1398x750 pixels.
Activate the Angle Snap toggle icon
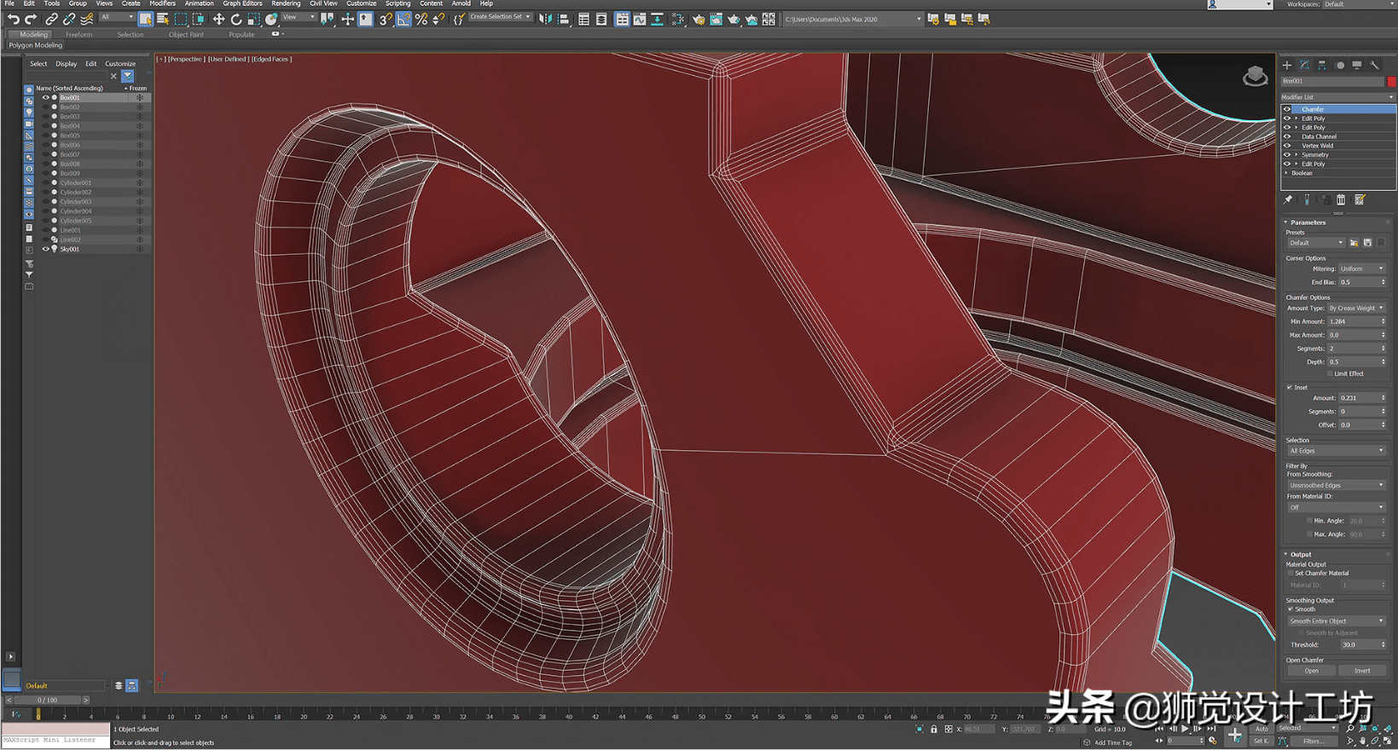tap(403, 19)
